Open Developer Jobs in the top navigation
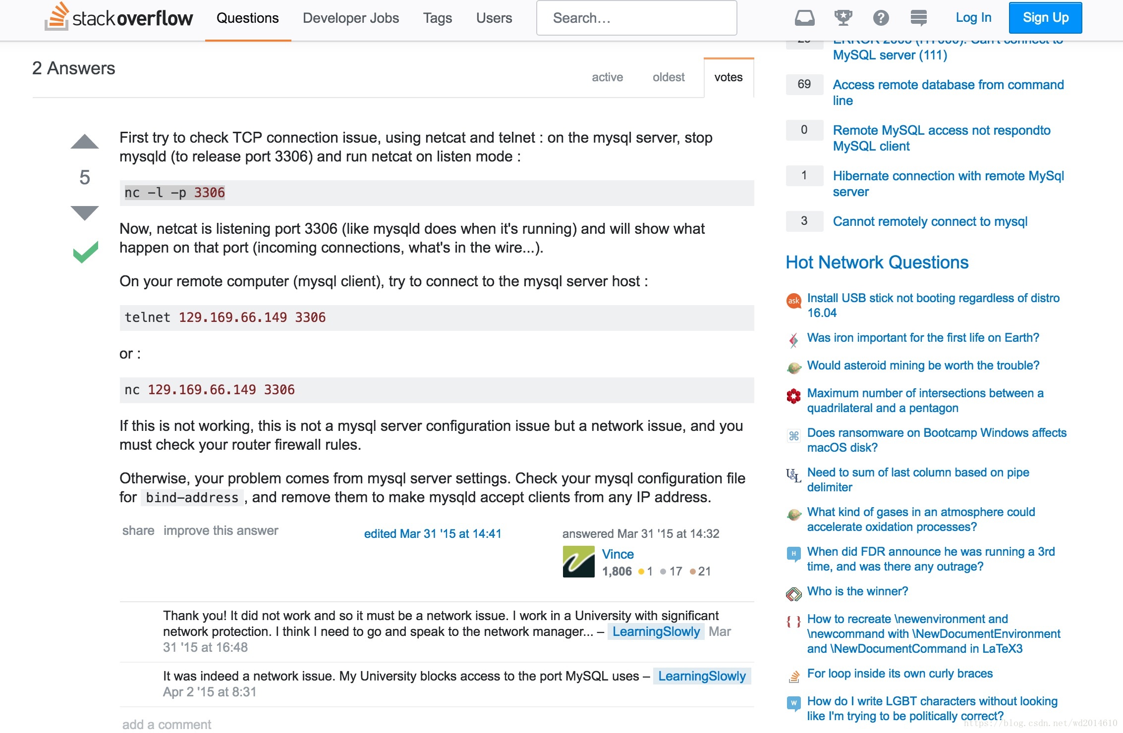Screen dimensions: 1123x733 tap(351, 18)
